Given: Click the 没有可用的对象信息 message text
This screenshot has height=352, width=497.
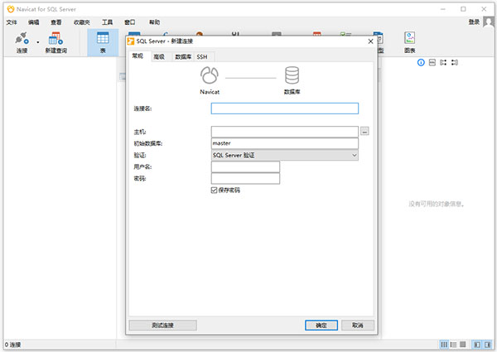Looking at the screenshot, I should pos(437,204).
